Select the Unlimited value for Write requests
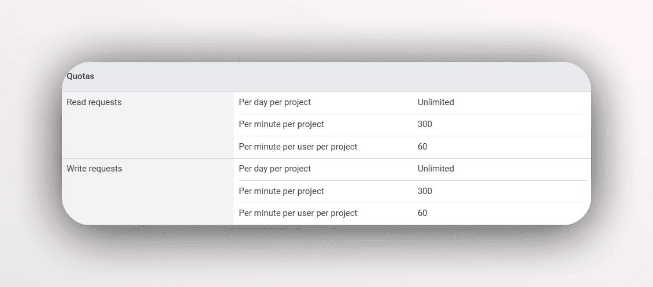653x287 pixels. 436,169
